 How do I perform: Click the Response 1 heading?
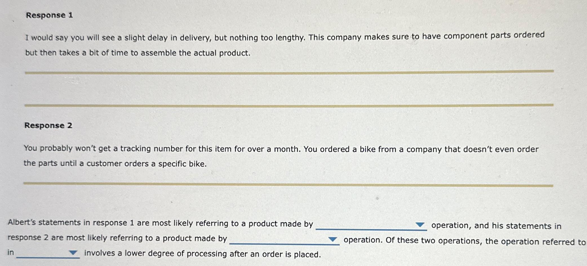(49, 15)
